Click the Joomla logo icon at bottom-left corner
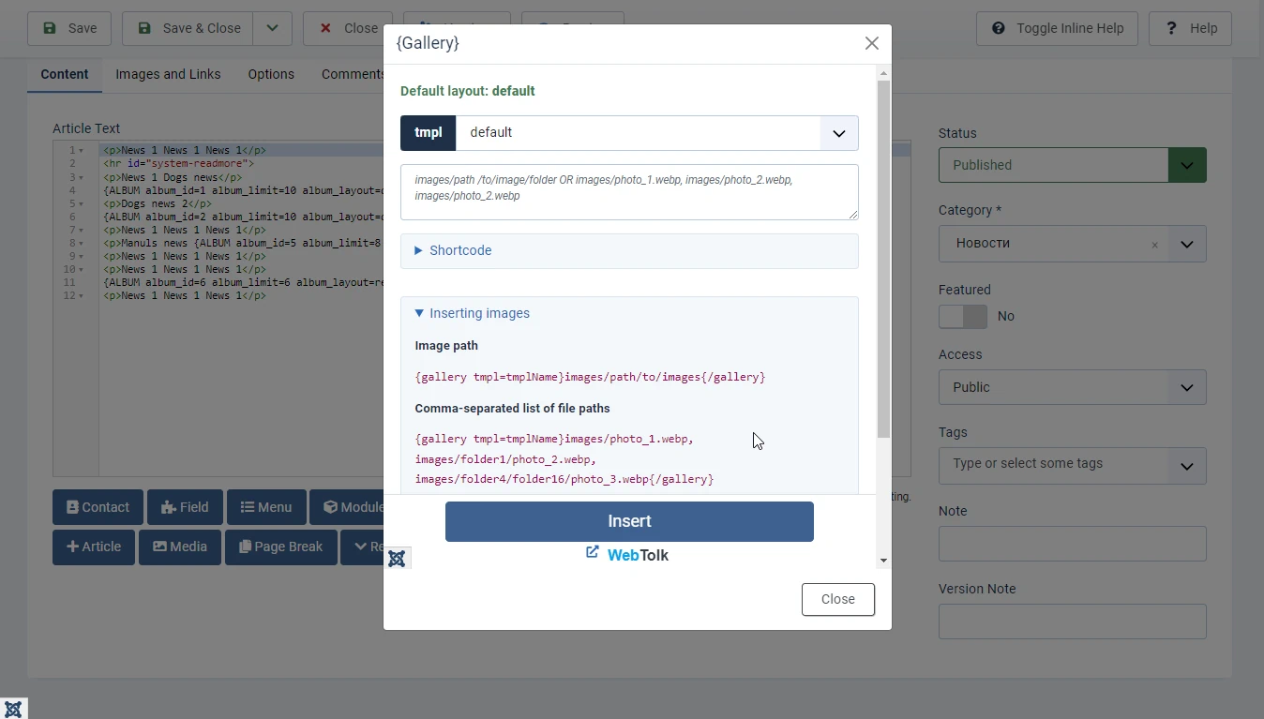The height and width of the screenshot is (719, 1264). [x=13, y=709]
